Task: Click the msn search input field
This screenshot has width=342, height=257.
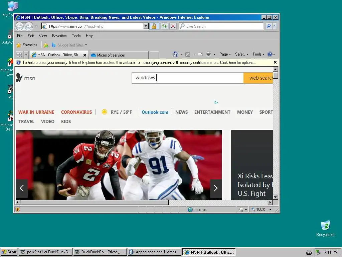Action: (x=188, y=78)
